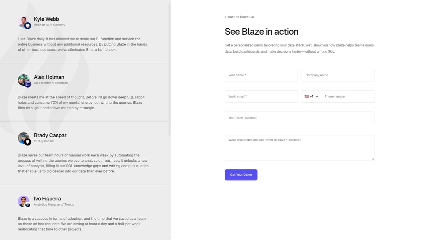This screenshot has width=428, height=240.
Task: Go back to BlazeSQL link
Action: (x=240, y=17)
